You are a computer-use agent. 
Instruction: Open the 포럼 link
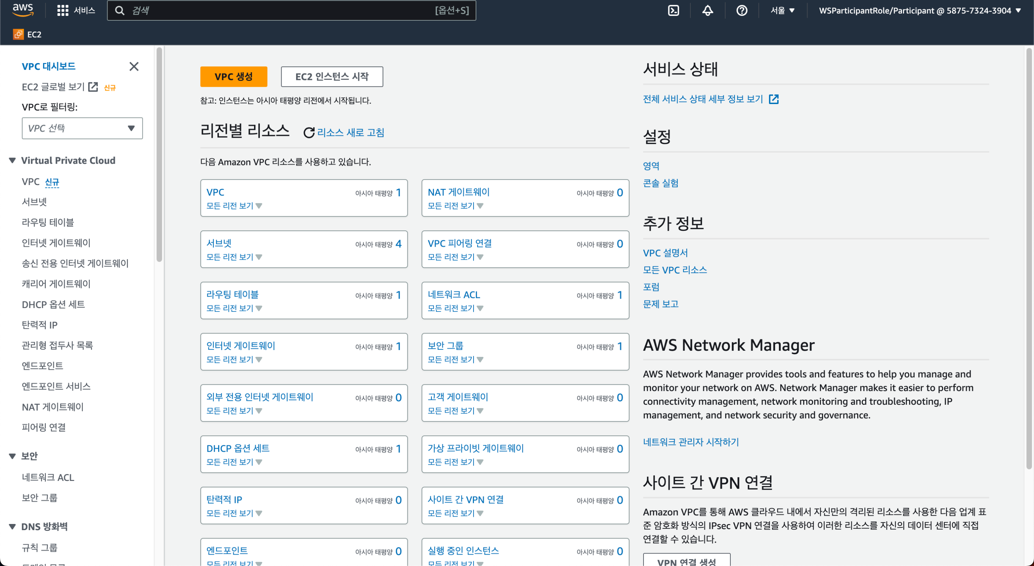coord(651,287)
